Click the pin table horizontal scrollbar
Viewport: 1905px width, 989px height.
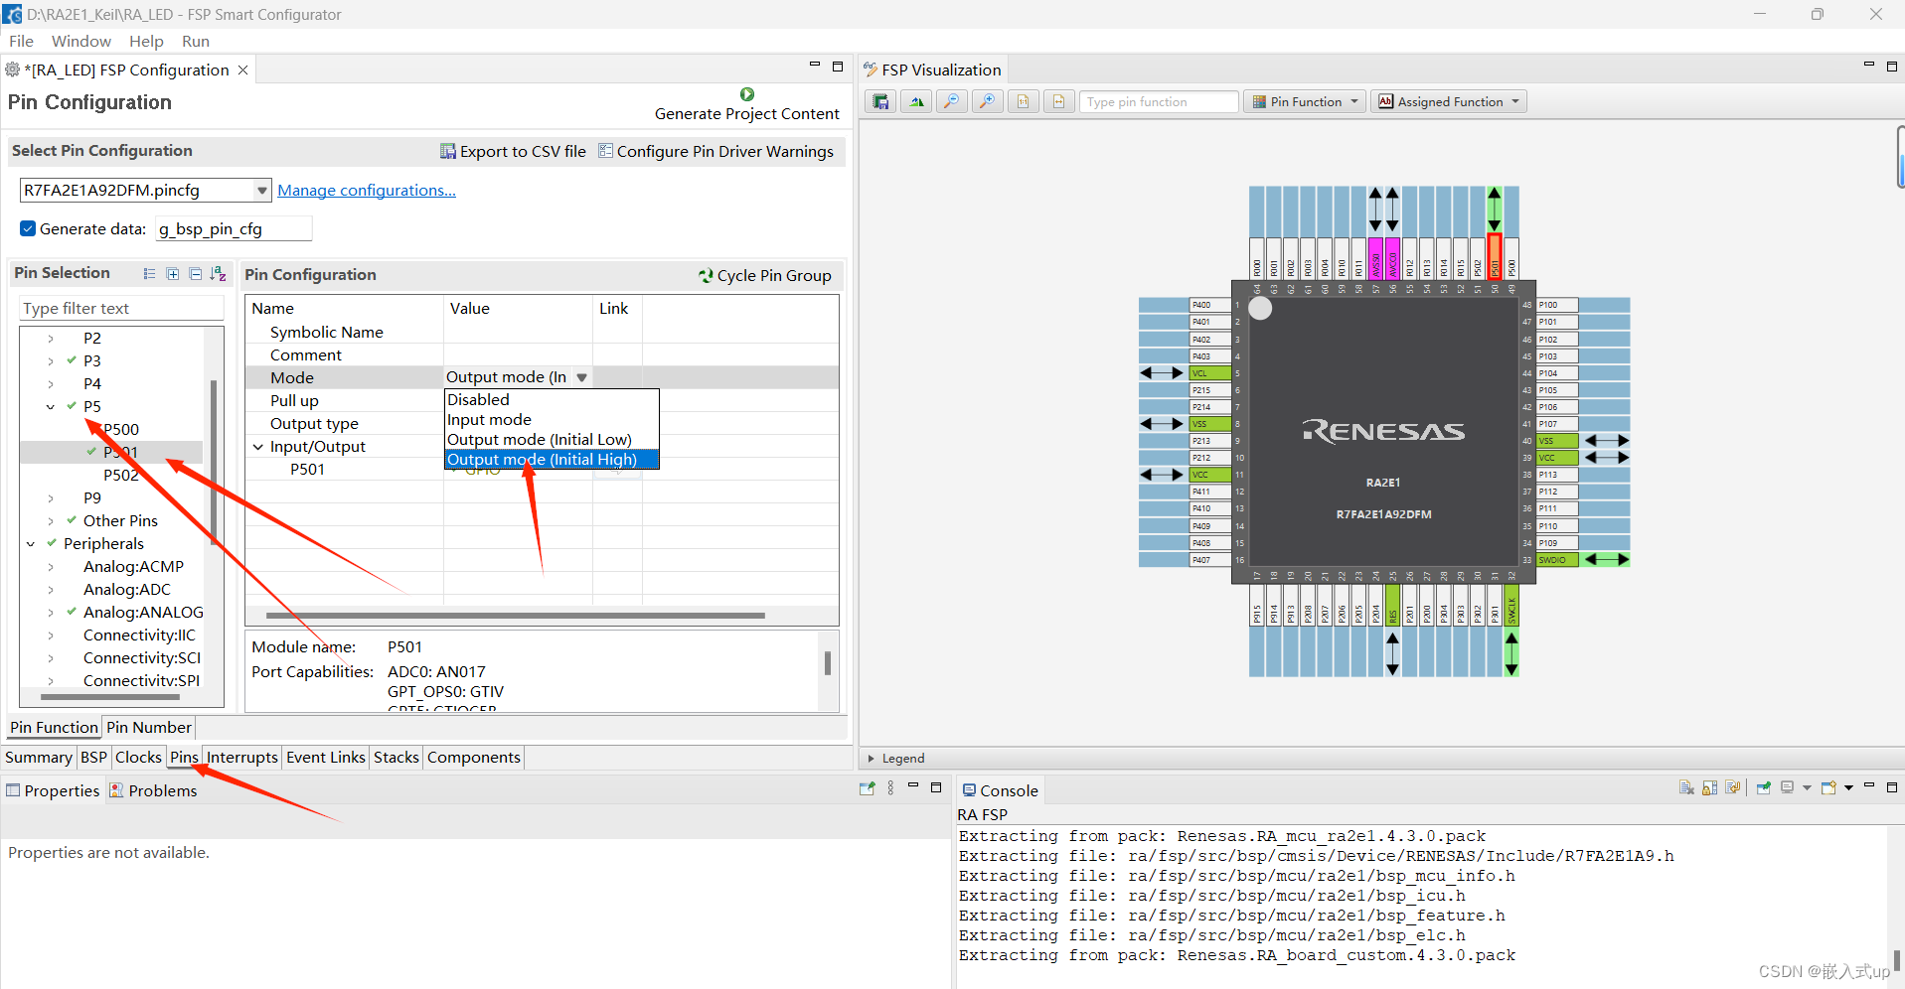(x=515, y=615)
